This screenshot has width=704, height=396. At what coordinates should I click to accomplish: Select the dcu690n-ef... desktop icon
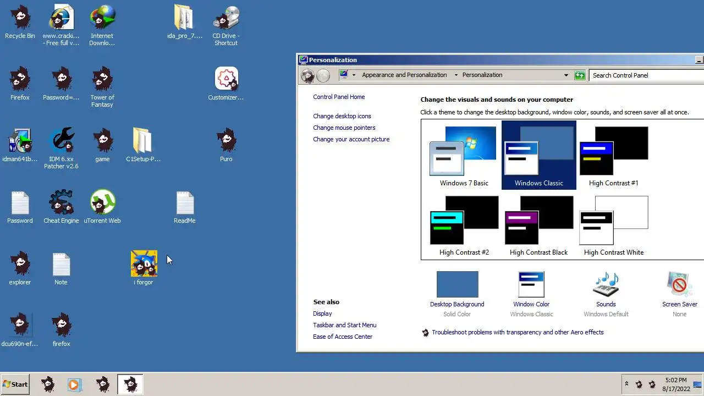(20, 331)
